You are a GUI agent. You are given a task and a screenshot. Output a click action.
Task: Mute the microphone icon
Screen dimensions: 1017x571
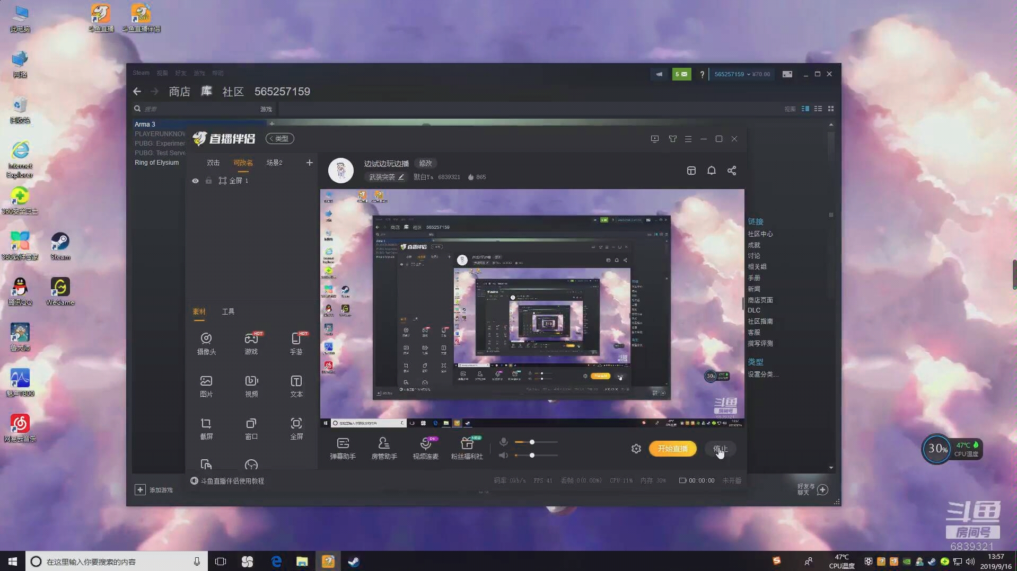504,442
